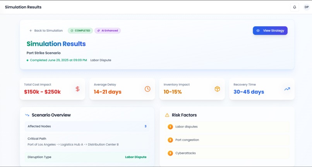
Task: Click the clock icon on Average Delay
Action: click(147, 89)
